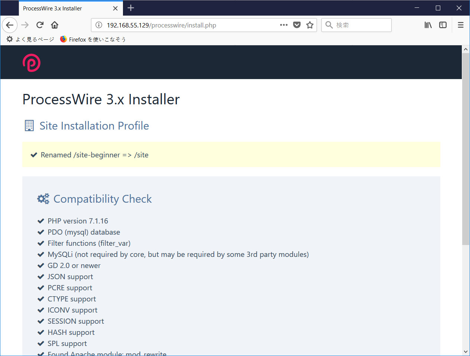Click the scrollbar down arrow

[x=466, y=351]
